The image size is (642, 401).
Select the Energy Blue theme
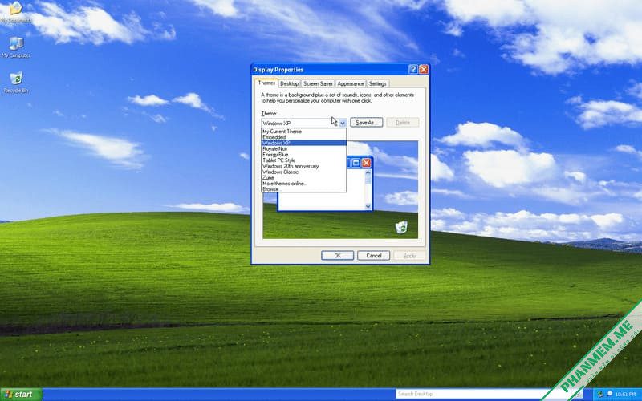(x=304, y=155)
